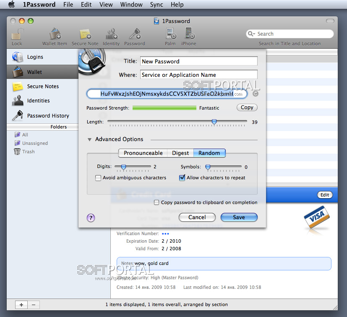Open the Trash folder
This screenshot has width=347, height=317.
pos(24,152)
